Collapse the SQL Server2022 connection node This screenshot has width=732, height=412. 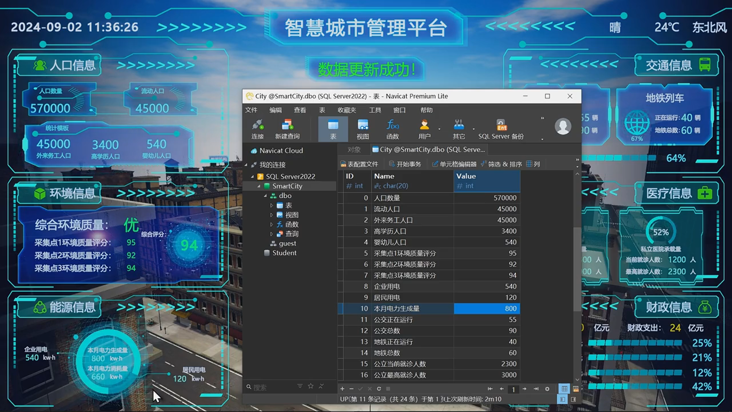coord(252,177)
